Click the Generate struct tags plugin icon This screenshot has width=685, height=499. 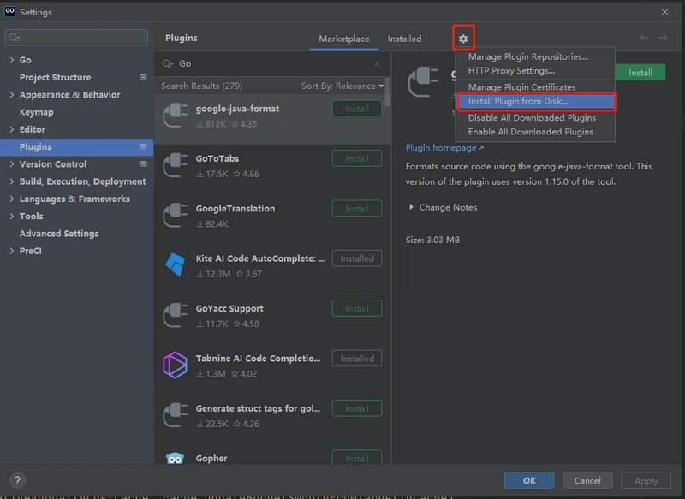[176, 415]
